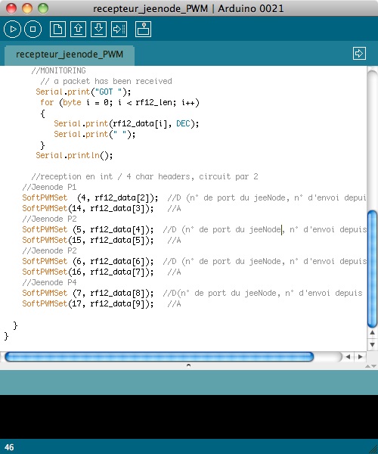Click the Open sketch up-arrow icon

[78, 29]
